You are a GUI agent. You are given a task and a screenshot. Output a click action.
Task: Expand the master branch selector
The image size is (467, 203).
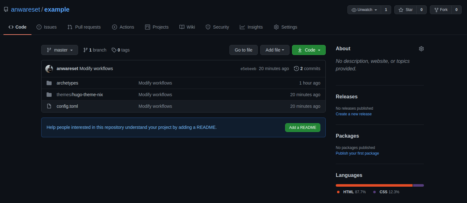pyautogui.click(x=59, y=50)
